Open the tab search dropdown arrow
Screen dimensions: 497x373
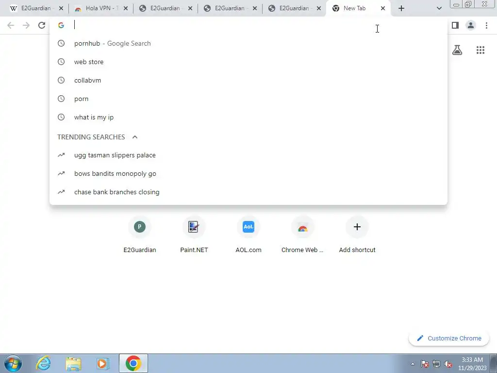tap(439, 9)
